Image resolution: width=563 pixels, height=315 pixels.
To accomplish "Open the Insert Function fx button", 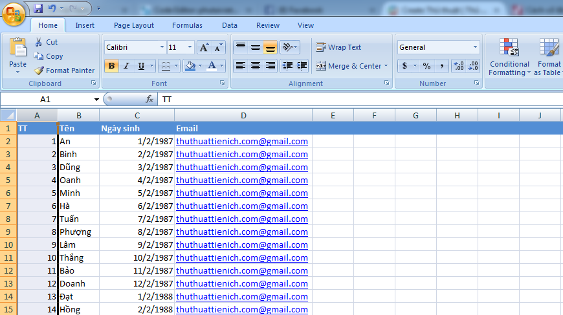I will pyautogui.click(x=149, y=99).
